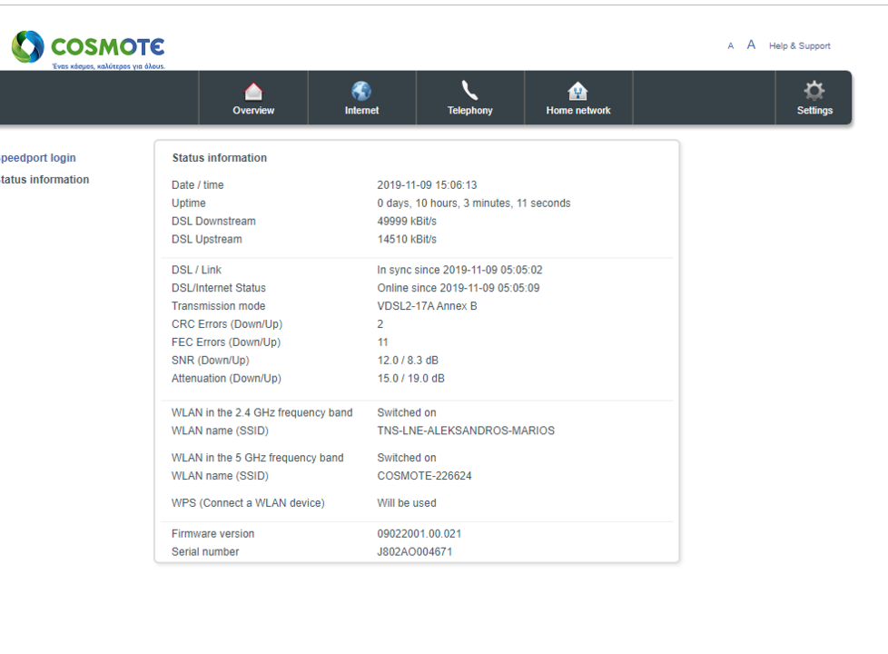Click the downstream value 49999 kBit/s
This screenshot has width=888, height=654.
pos(407,222)
